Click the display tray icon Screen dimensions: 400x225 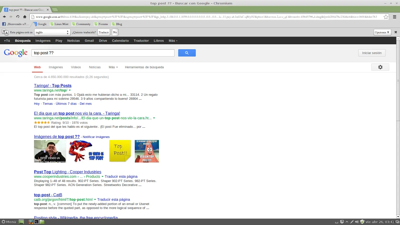[342, 222]
